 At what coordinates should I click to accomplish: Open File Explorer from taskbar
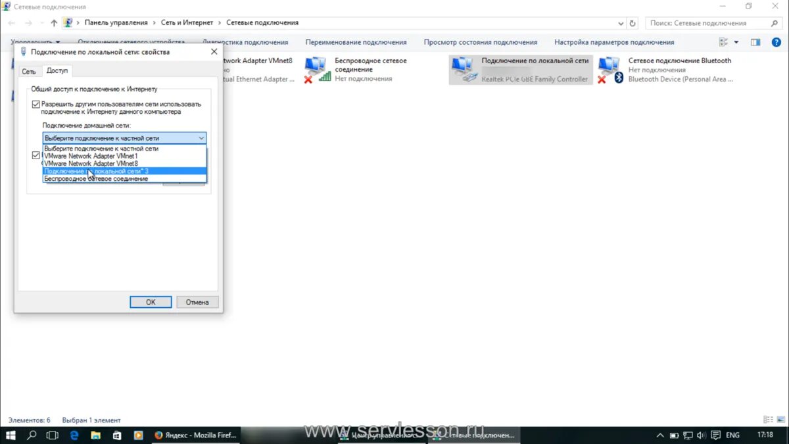(x=95, y=435)
